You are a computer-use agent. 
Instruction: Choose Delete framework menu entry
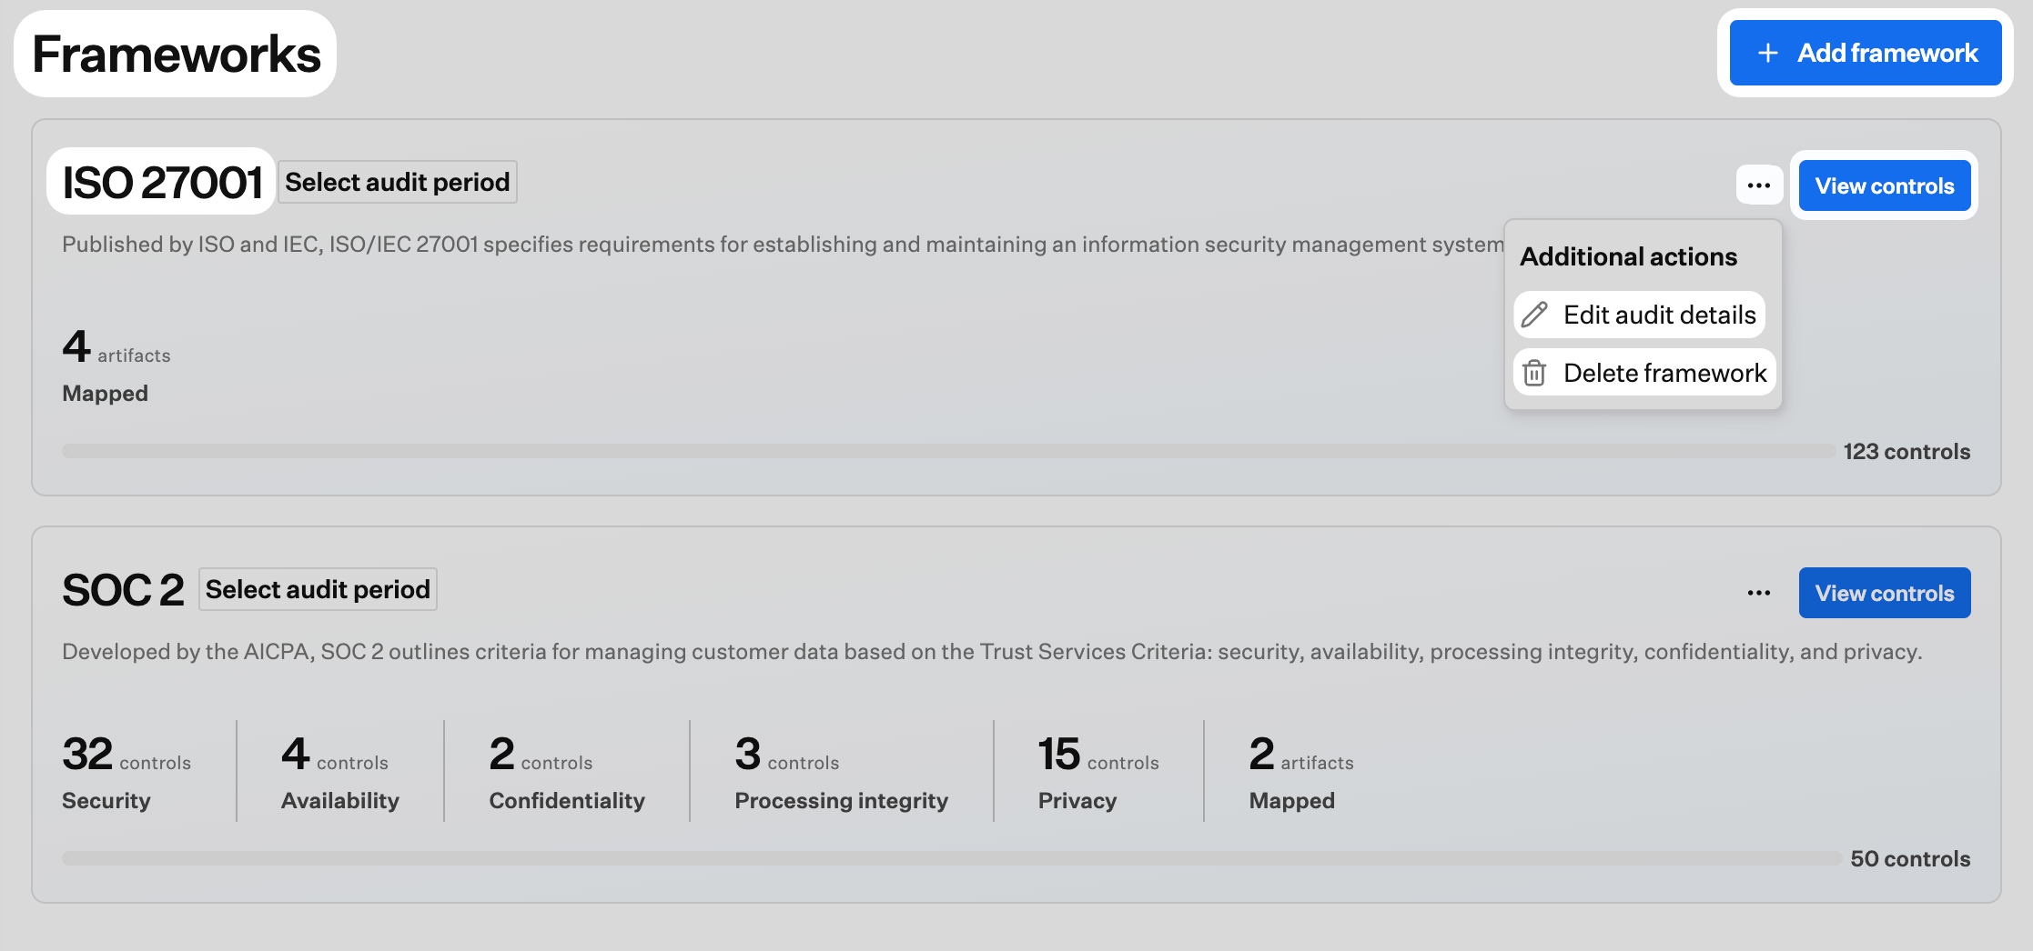pos(1644,373)
